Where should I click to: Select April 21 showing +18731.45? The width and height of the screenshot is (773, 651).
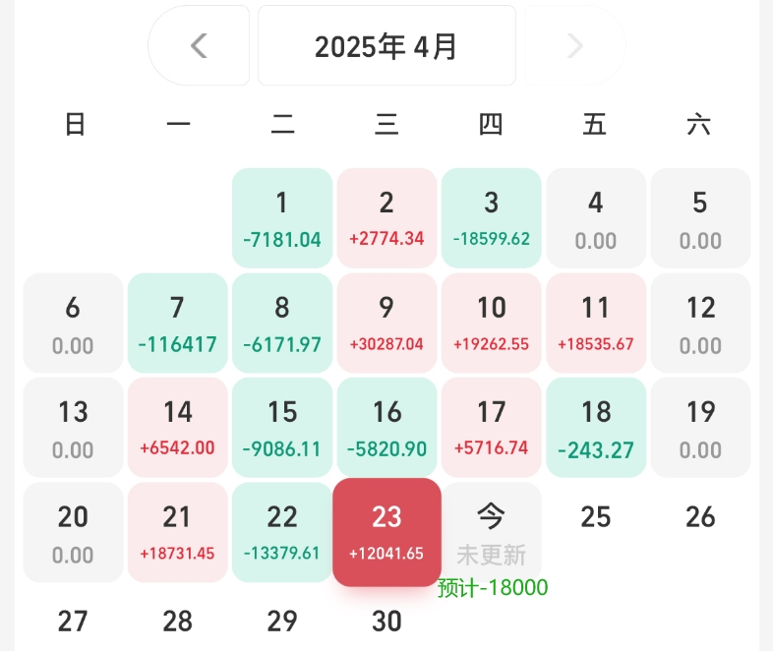177,532
